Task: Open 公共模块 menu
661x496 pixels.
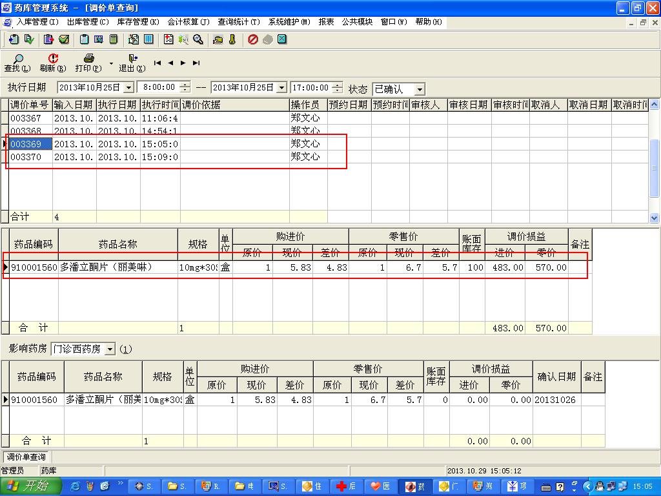Action: (357, 22)
